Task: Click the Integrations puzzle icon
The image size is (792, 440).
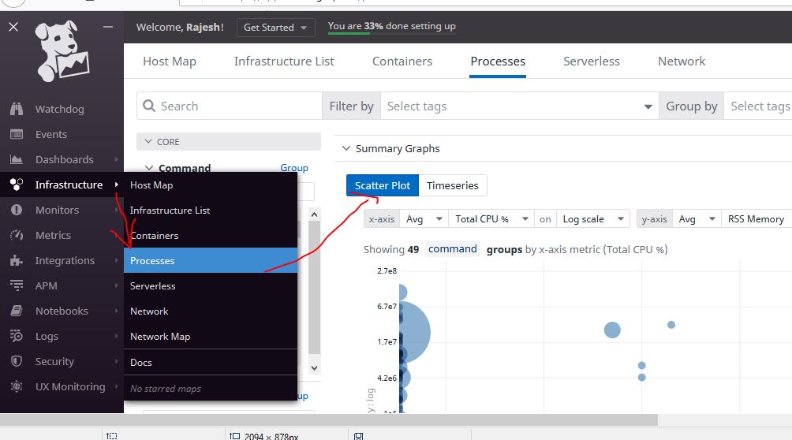Action: point(17,261)
